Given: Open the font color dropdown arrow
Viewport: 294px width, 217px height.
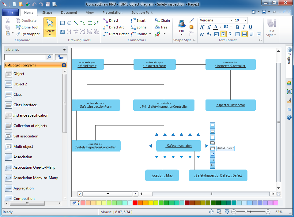Looking at the screenshot, I should pos(221,27).
